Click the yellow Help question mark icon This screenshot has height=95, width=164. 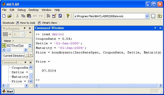68,16
